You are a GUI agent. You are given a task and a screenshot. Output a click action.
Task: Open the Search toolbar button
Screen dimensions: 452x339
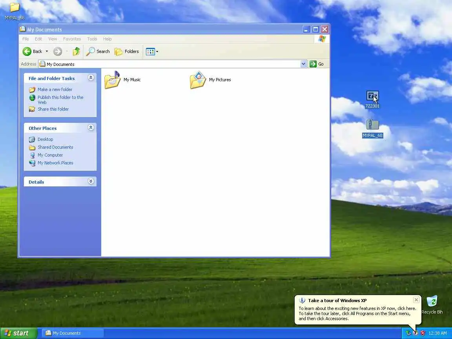[x=98, y=51]
